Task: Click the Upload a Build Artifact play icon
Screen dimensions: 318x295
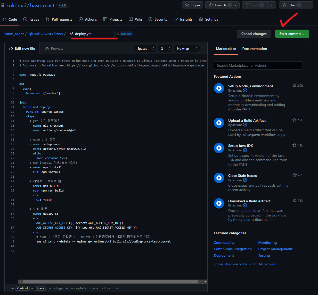Action: tap(219, 123)
